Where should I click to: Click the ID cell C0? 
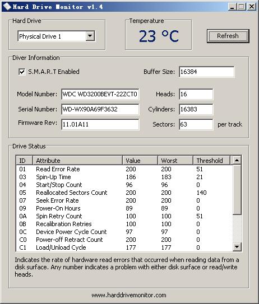pyautogui.click(x=23, y=240)
